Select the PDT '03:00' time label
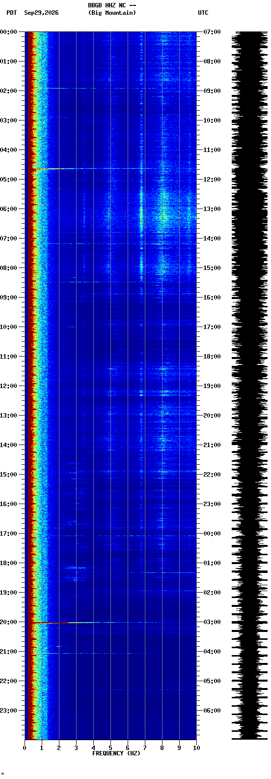 [x=8, y=120]
